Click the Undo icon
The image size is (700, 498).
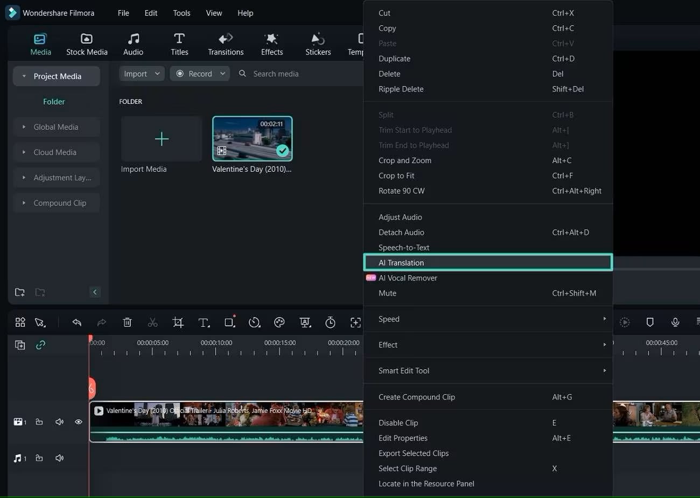point(76,322)
